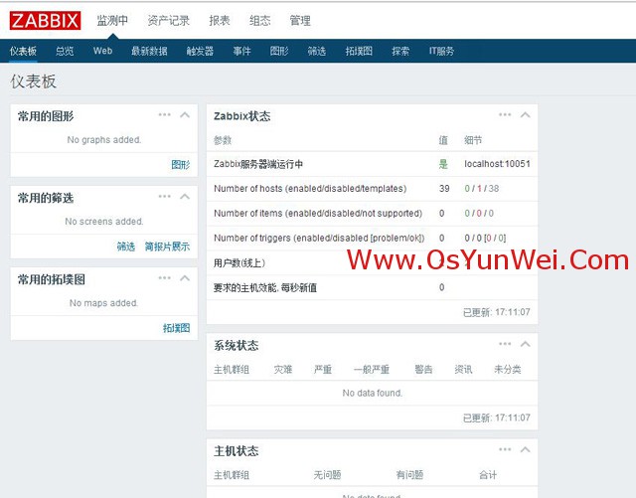
Task: Select the 仪表板 submenu tab
Action: (x=23, y=51)
